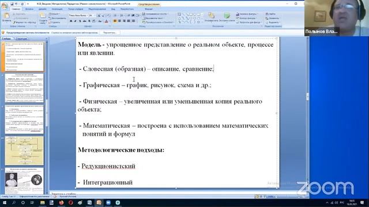Open the Shape Effects dropdown
Viewport: 369px width, 207px height.
coord(248,22)
